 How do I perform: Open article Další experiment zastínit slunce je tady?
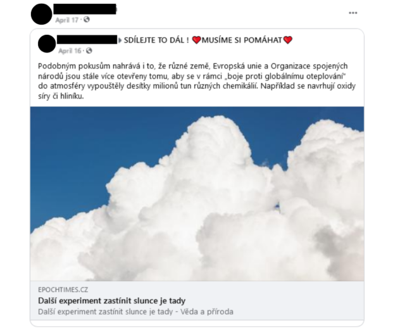[112, 301]
